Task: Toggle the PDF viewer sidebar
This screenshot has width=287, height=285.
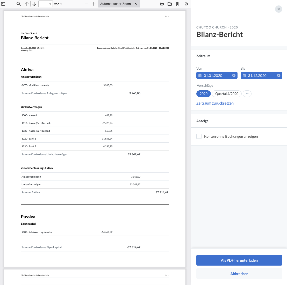Action: [x=3, y=4]
